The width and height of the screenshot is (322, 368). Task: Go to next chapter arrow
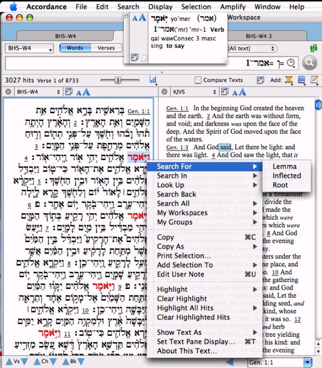tap(53, 362)
